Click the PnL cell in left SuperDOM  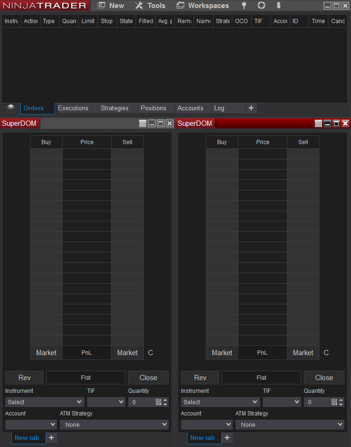pos(87,353)
